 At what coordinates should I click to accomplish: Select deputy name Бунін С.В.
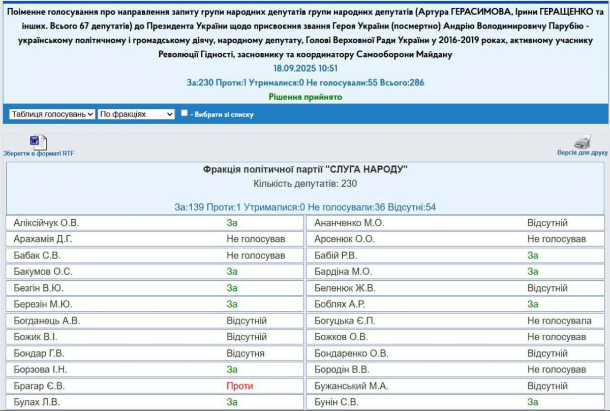pos(337,402)
